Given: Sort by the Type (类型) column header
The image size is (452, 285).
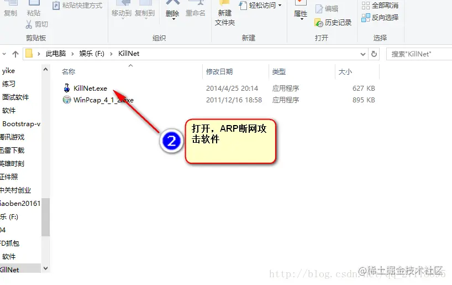Looking at the screenshot, I should [278, 71].
